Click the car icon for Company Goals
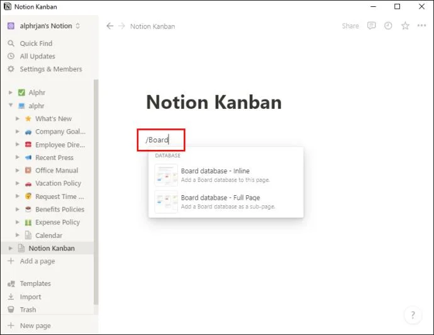 pyautogui.click(x=28, y=132)
